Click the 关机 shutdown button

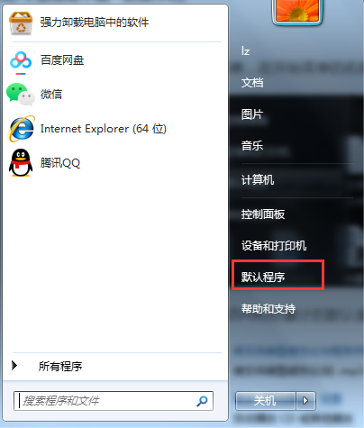(x=265, y=401)
